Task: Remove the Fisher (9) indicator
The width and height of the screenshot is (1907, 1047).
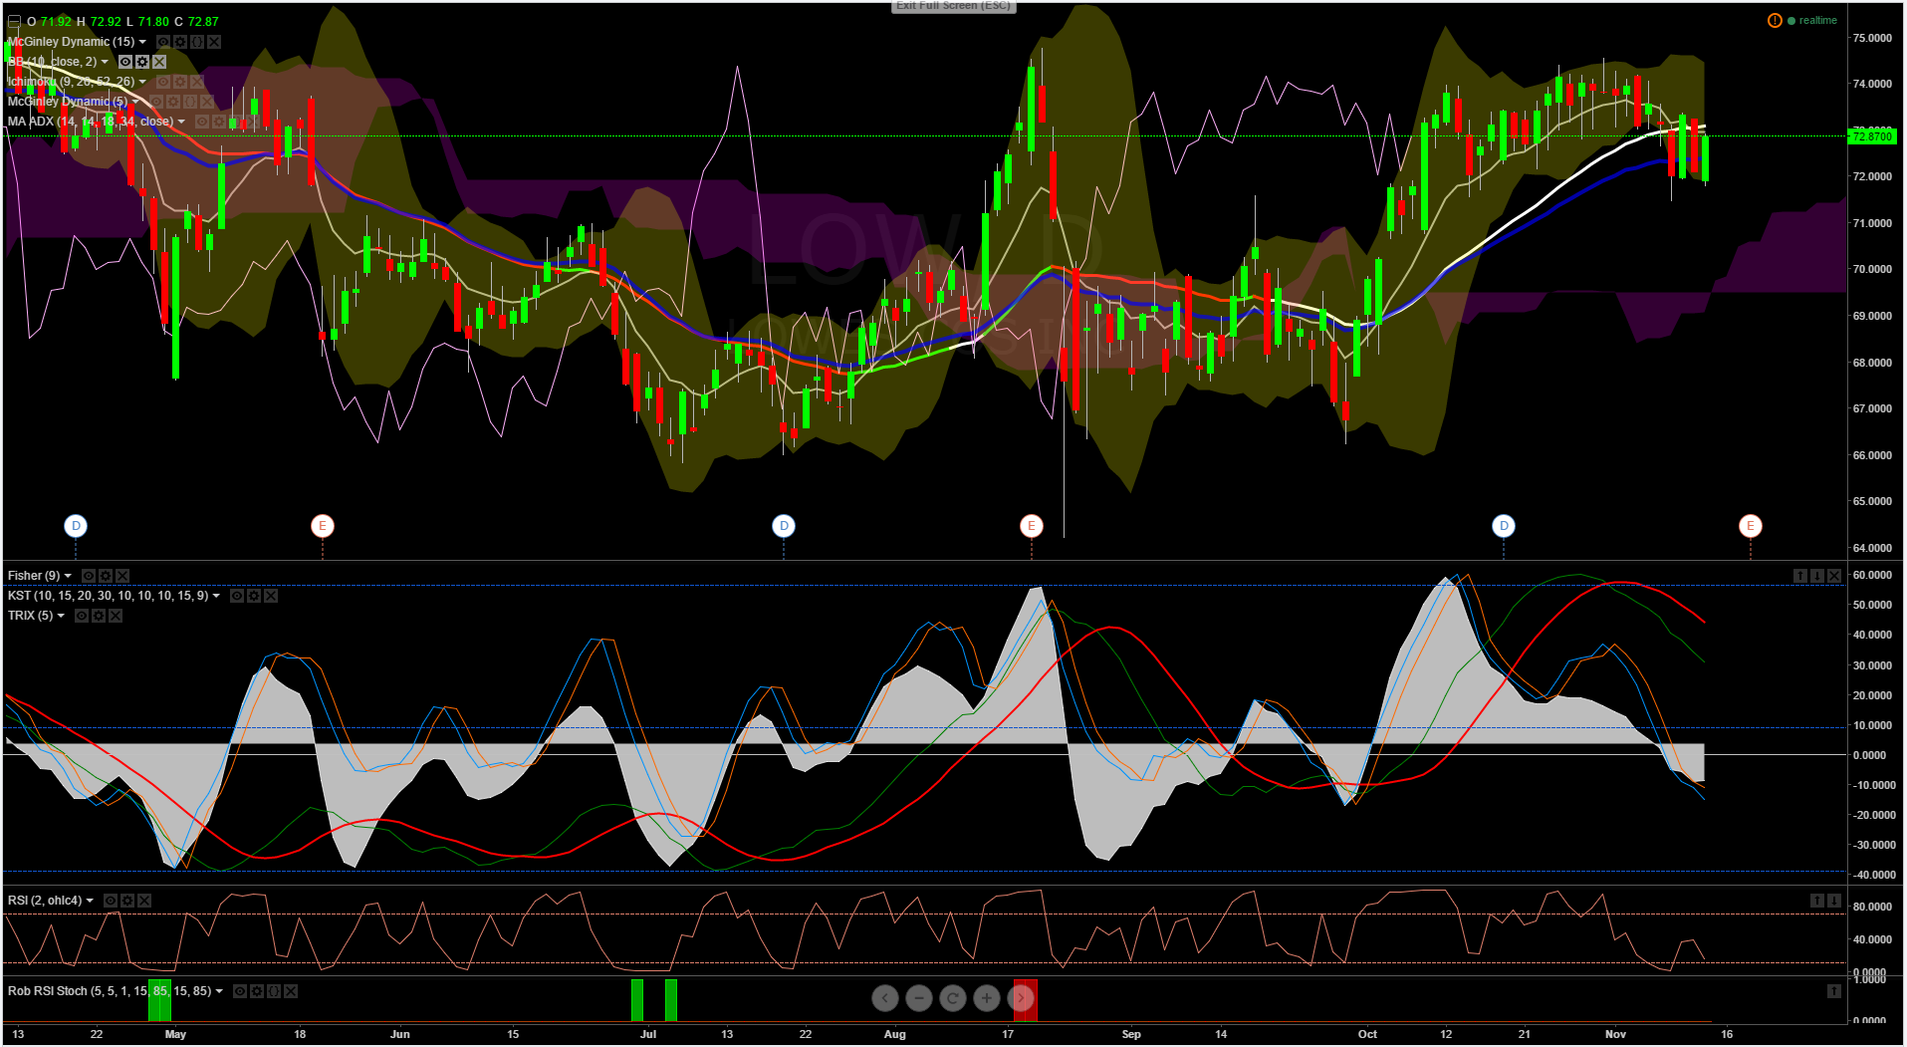Action: tap(122, 576)
